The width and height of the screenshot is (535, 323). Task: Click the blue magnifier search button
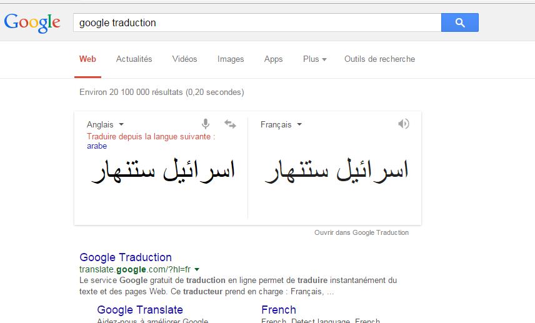(459, 22)
